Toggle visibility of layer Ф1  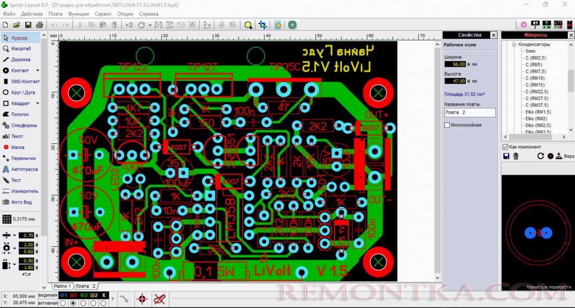point(63,295)
